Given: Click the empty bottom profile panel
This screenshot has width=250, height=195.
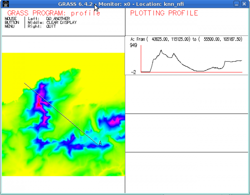Looking at the screenshot, I should tap(187, 172).
